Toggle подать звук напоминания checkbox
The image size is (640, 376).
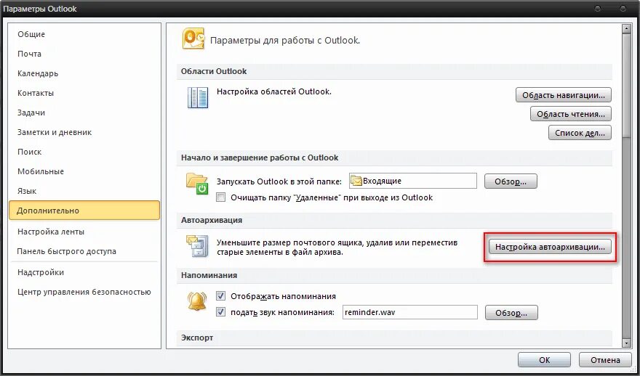tap(221, 312)
